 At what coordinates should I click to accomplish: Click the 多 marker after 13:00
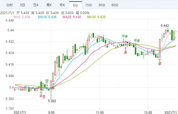click(160, 64)
